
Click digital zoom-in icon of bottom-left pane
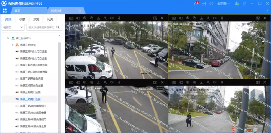click(85, 82)
